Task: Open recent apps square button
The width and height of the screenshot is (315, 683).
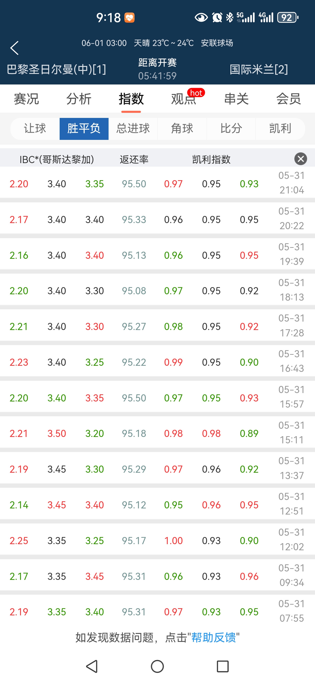Action: (x=222, y=666)
